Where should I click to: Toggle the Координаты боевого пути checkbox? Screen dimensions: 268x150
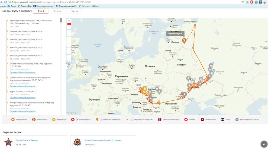[x=102, y=120]
